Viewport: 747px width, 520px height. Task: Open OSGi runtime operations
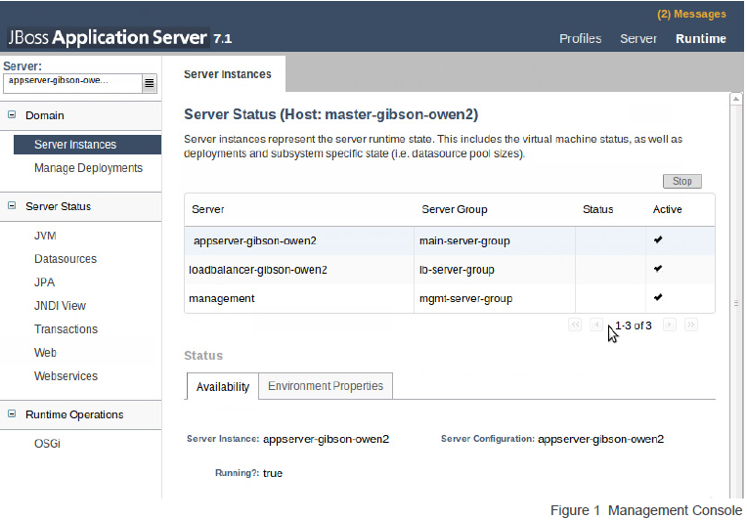47,444
